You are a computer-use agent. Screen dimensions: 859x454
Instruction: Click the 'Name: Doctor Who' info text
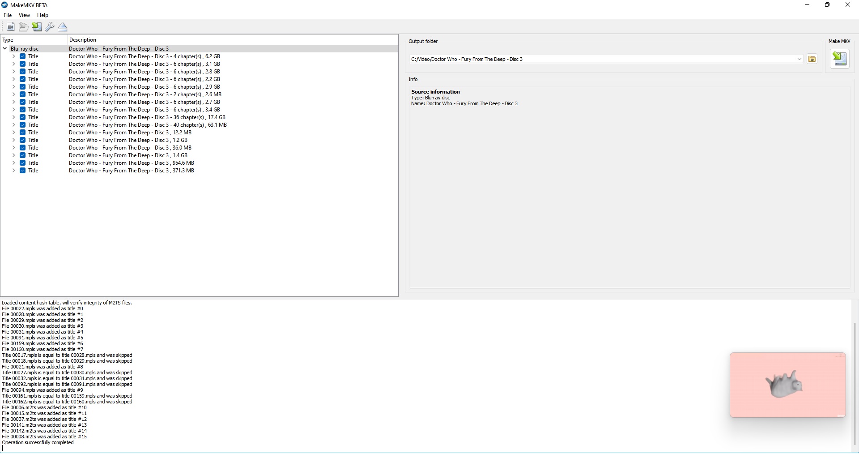[x=464, y=103]
